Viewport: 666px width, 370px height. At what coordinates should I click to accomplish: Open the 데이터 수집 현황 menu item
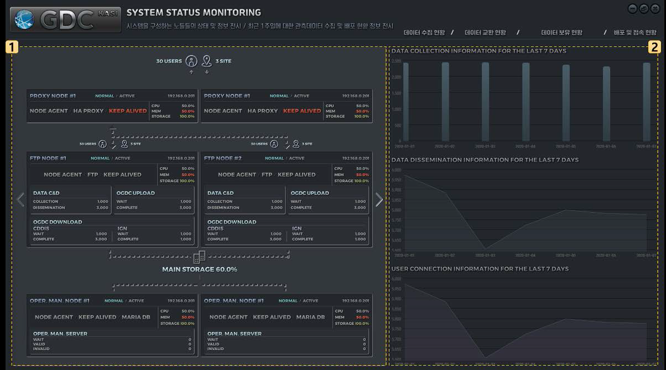pyautogui.click(x=424, y=33)
